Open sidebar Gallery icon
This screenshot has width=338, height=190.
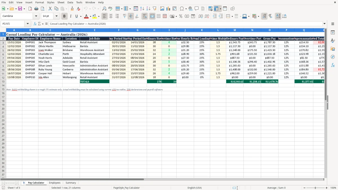[333, 49]
